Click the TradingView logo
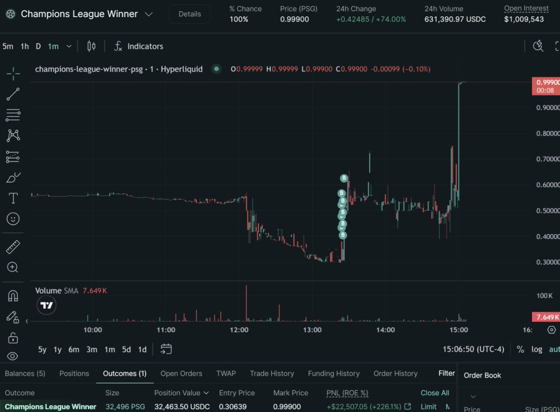The height and width of the screenshot is (412, 560). click(47, 306)
